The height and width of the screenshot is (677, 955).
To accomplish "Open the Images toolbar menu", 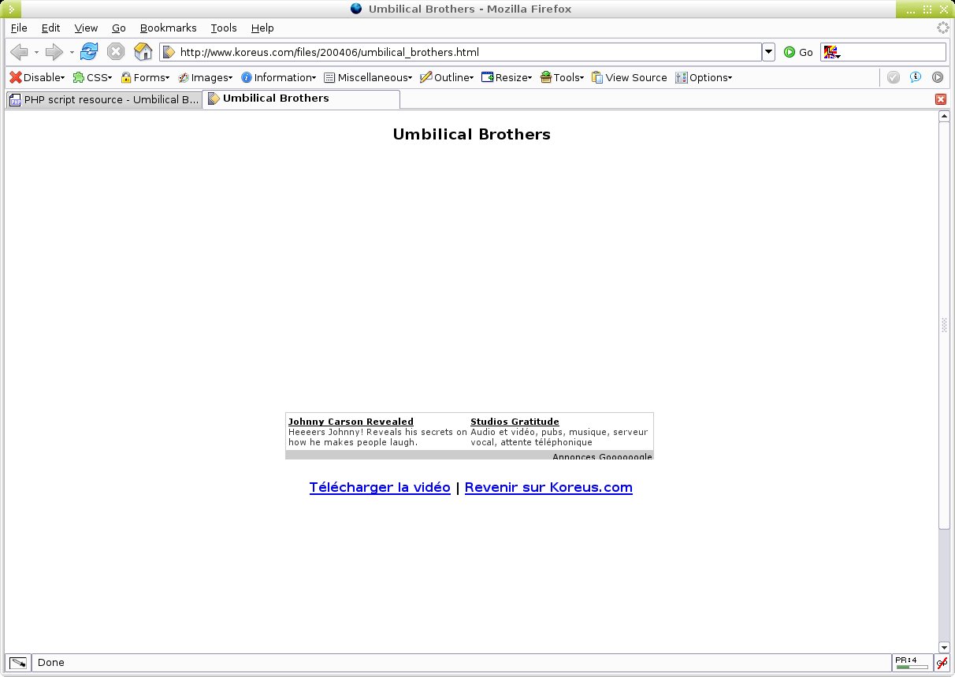I will pos(205,77).
